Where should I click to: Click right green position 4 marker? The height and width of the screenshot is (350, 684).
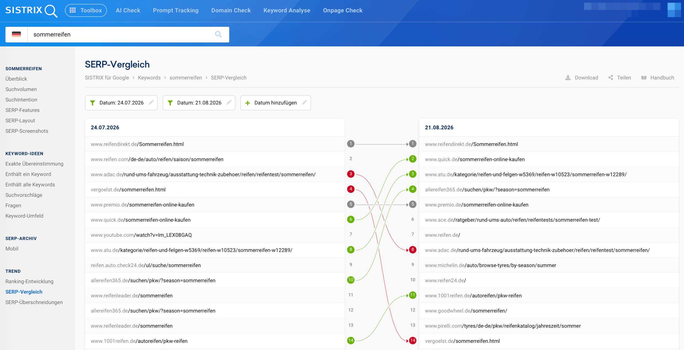pyautogui.click(x=413, y=189)
